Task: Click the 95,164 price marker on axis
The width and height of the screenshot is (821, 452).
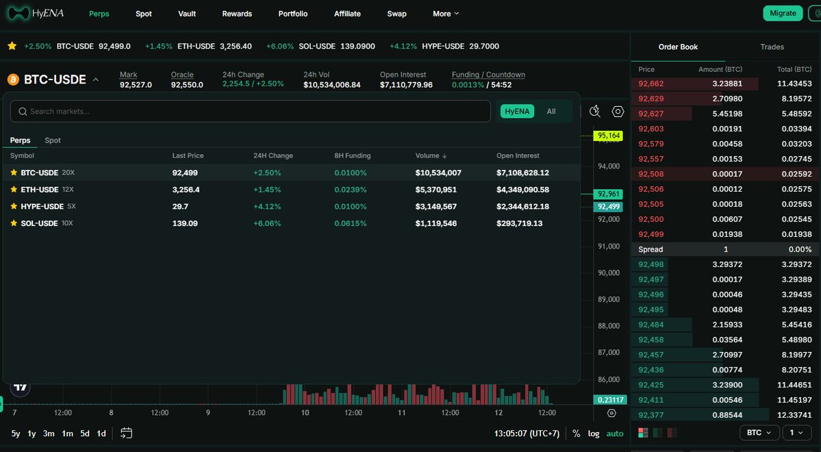Action: pyautogui.click(x=609, y=136)
